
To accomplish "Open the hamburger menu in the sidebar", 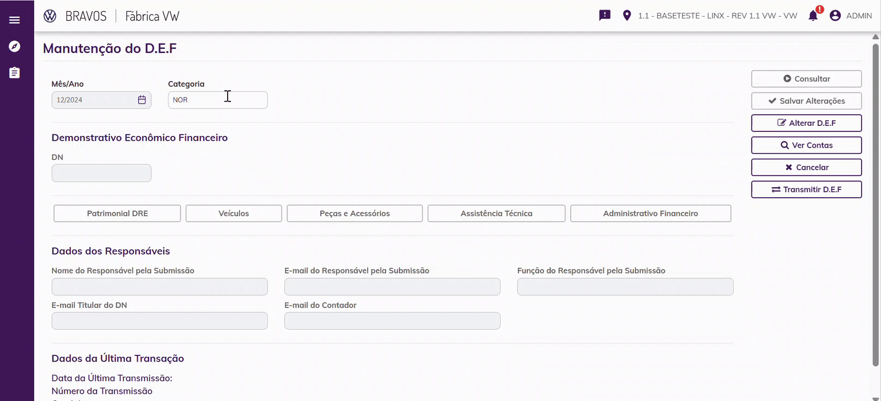I will [x=15, y=20].
